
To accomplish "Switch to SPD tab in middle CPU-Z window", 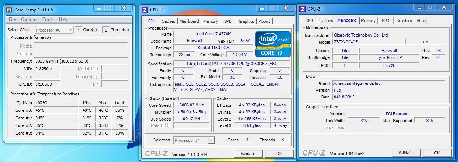I will tap(228, 21).
